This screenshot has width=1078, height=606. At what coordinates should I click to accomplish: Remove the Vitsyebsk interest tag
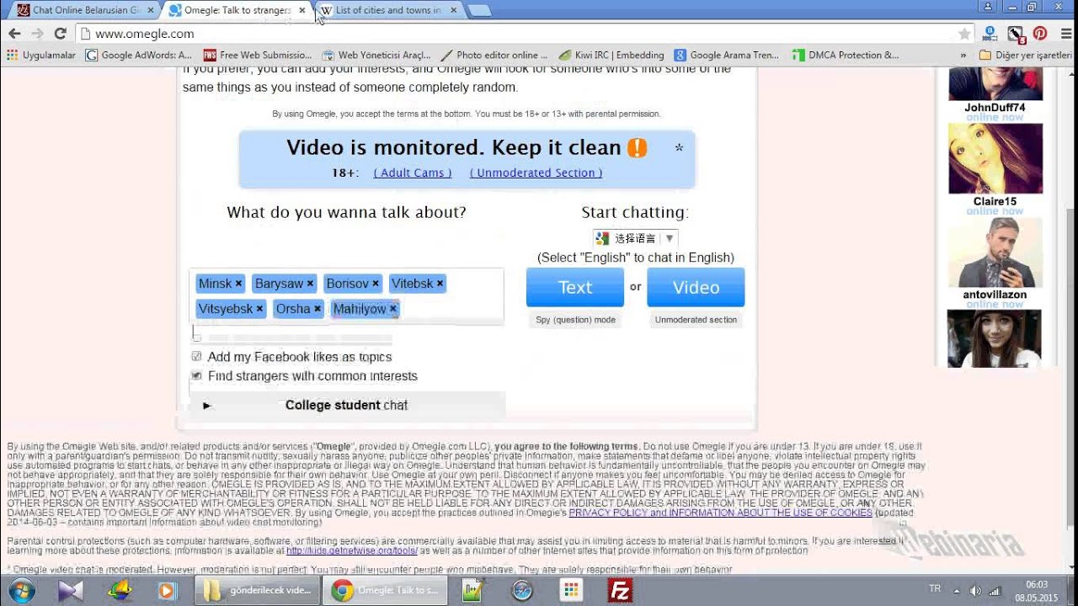(x=259, y=309)
